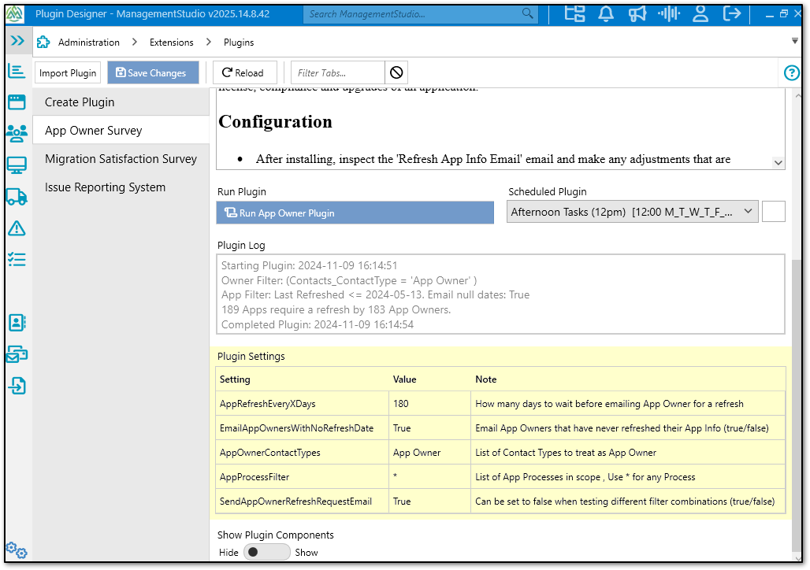Click inside the Plugin Log text box
Viewport: 810px width, 570px height.
coord(500,294)
